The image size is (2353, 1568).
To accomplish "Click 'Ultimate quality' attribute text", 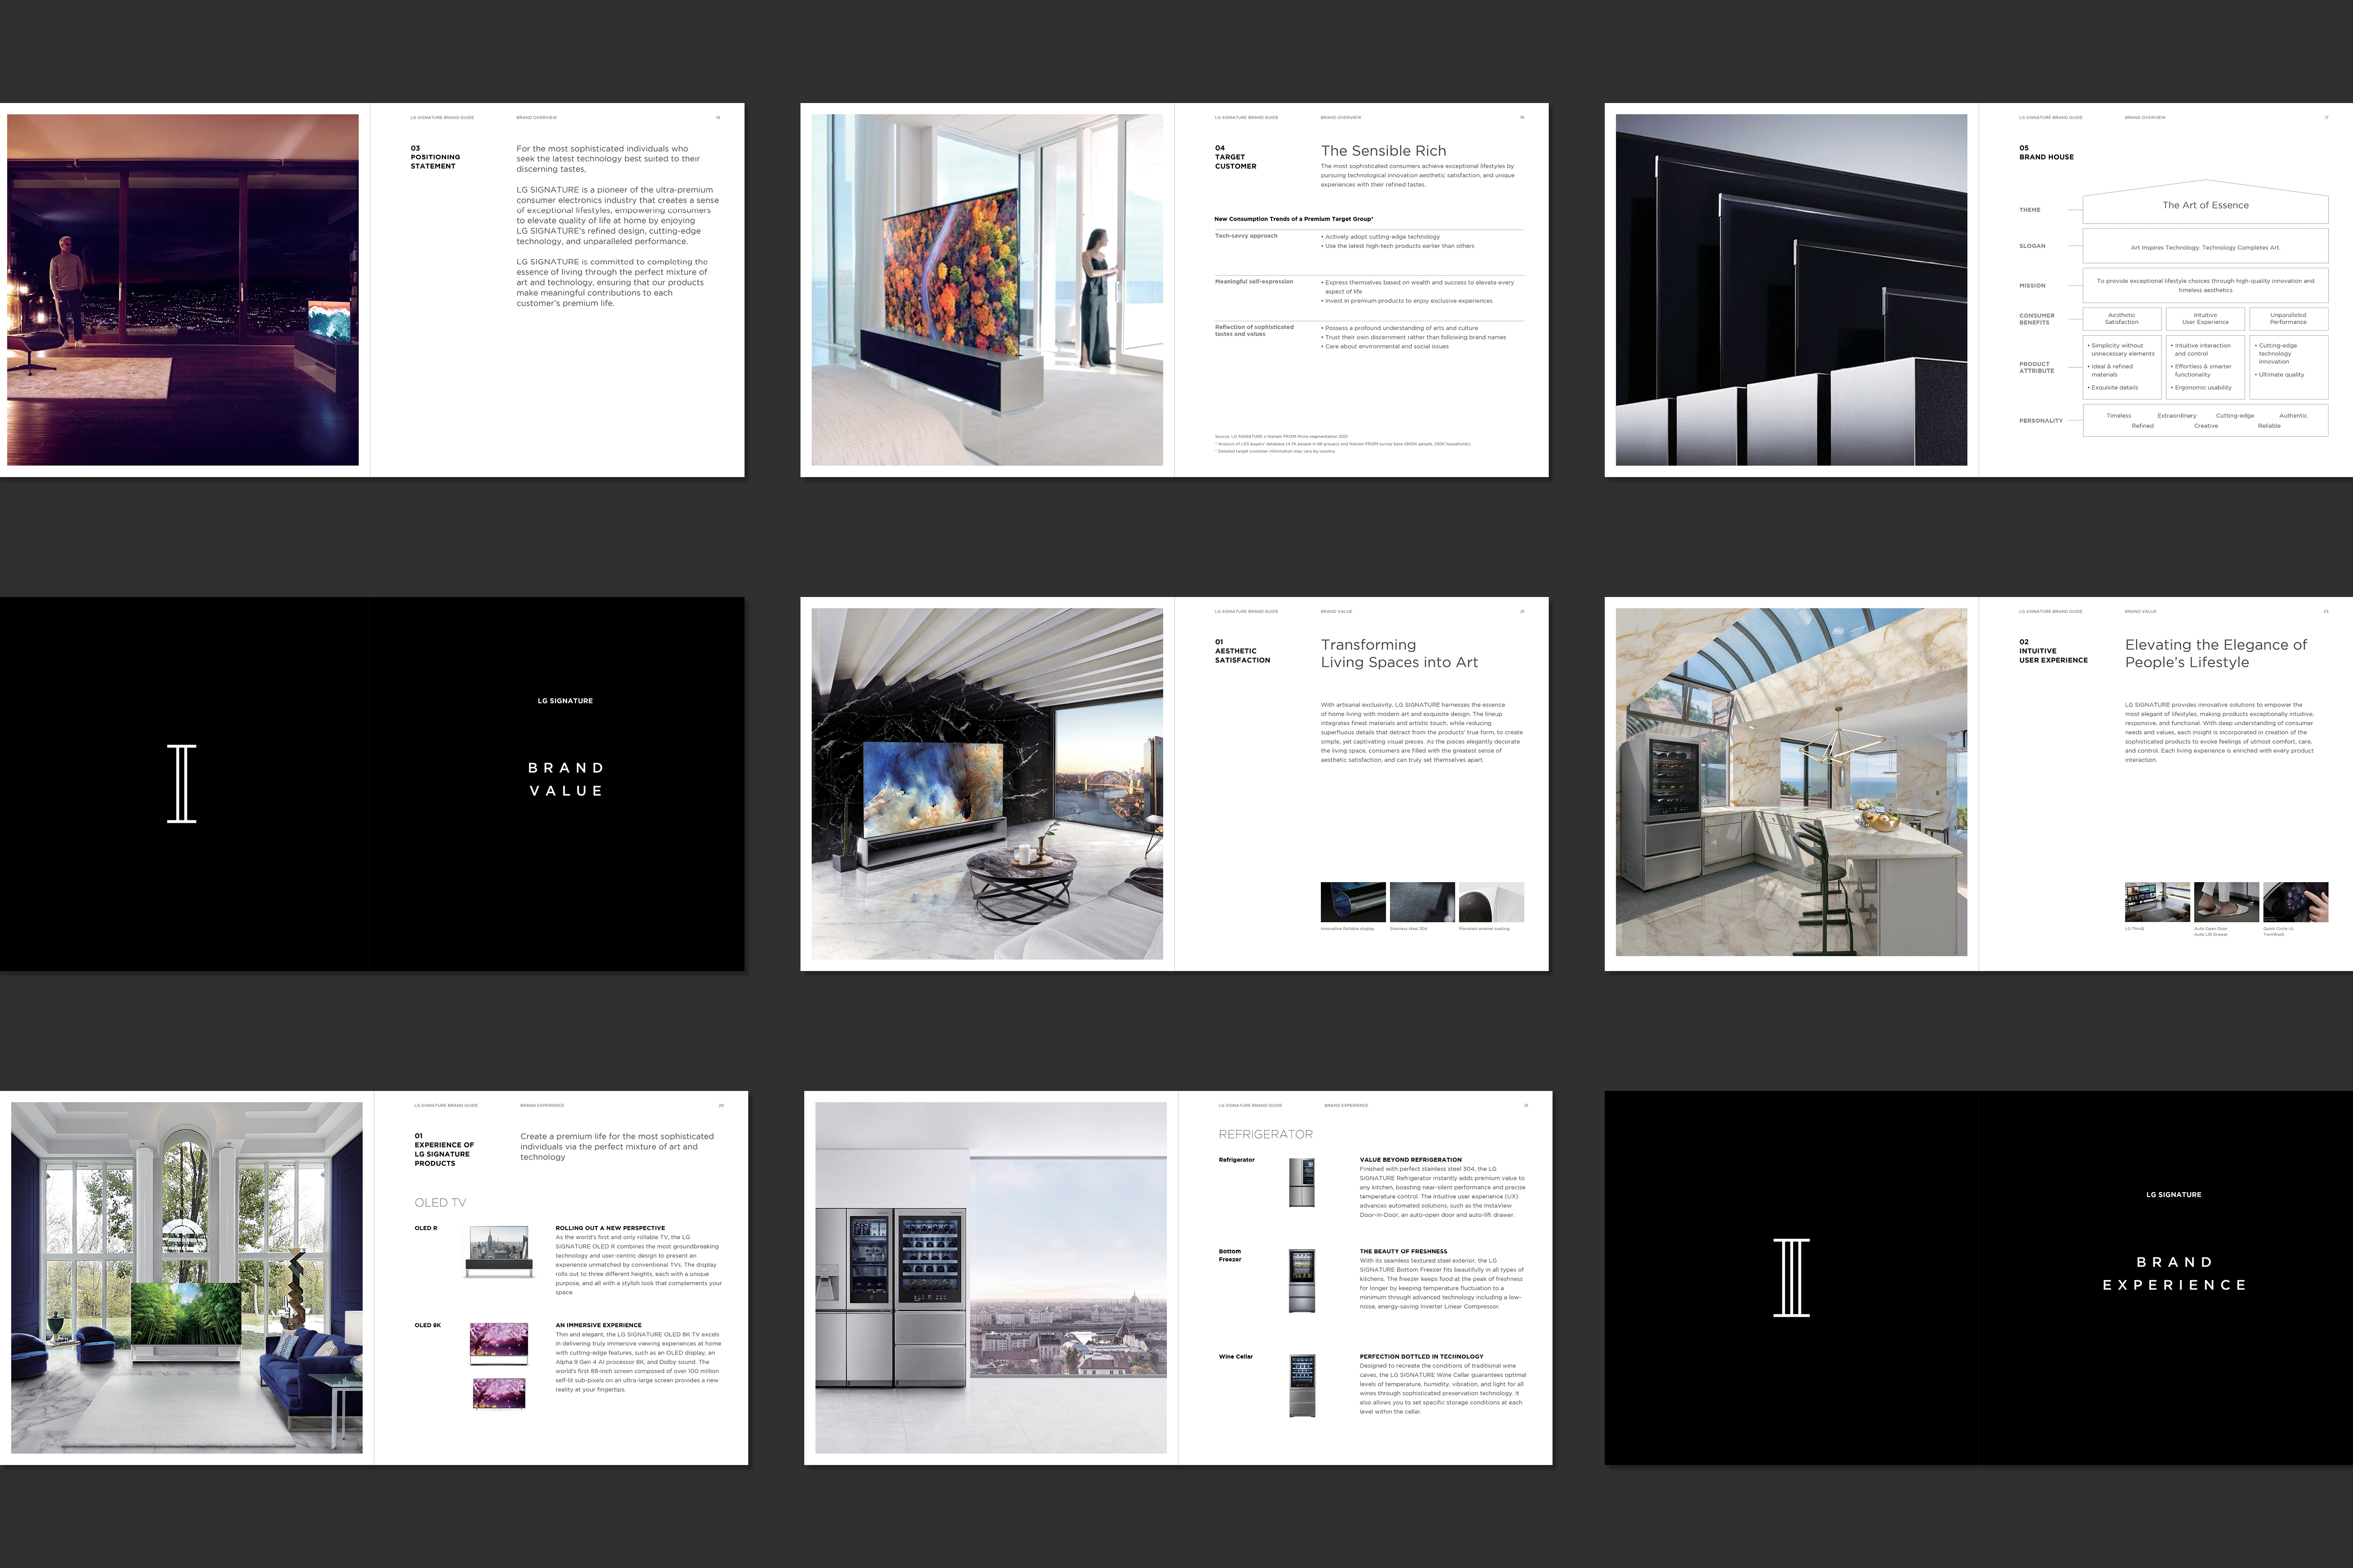I will tap(2280, 375).
